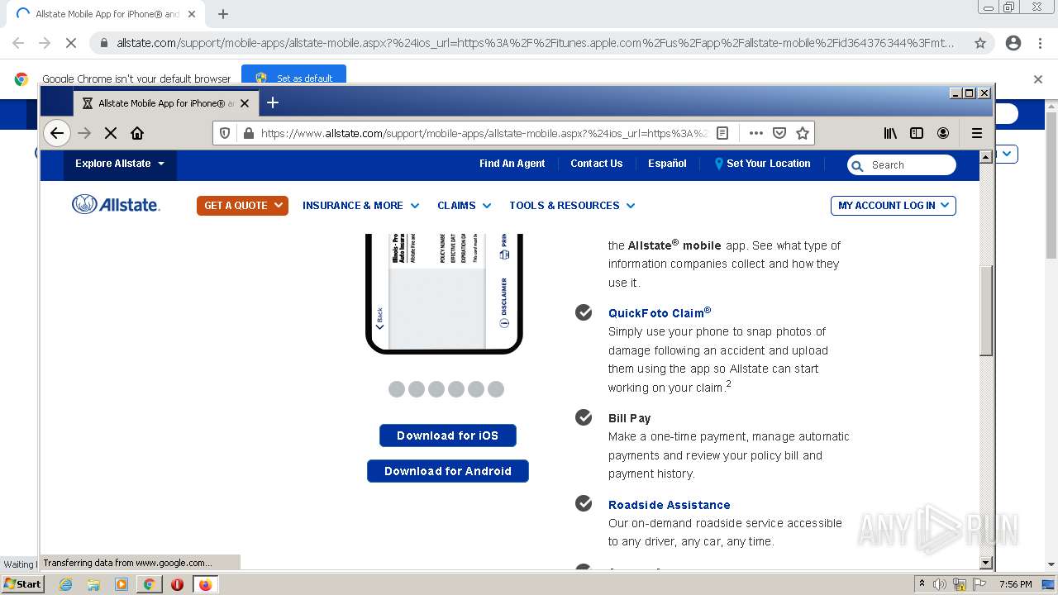The width and height of the screenshot is (1058, 595).
Task: Click Firefox page scrollbar down arrow
Action: click(x=985, y=563)
